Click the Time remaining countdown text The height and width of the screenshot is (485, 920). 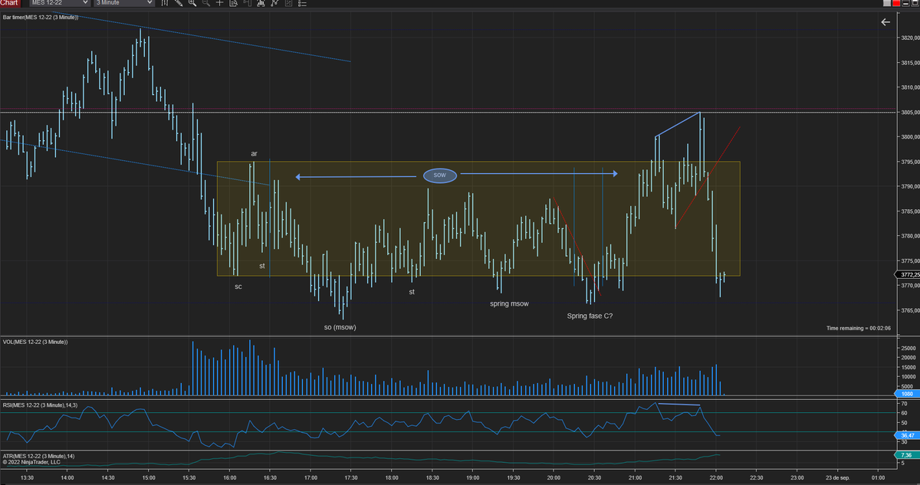(859, 328)
